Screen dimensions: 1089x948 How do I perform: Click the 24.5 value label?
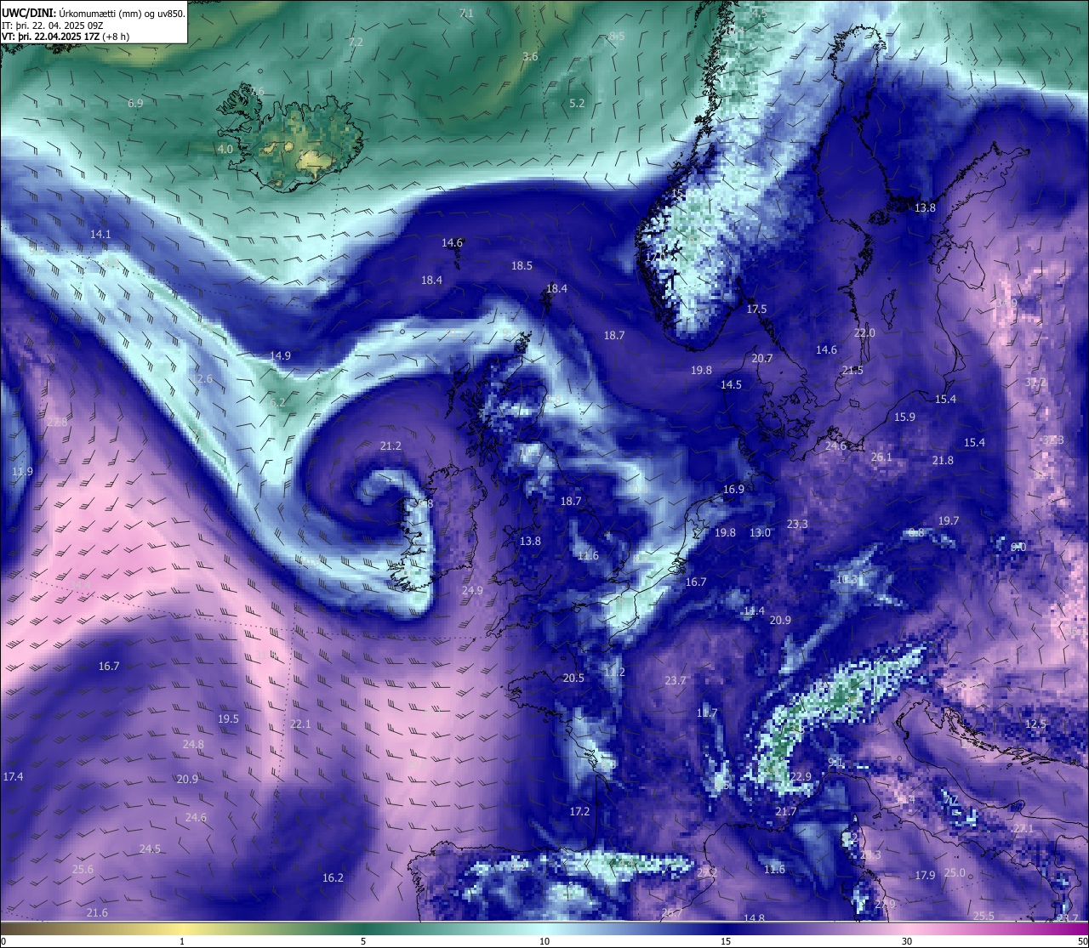(x=150, y=849)
